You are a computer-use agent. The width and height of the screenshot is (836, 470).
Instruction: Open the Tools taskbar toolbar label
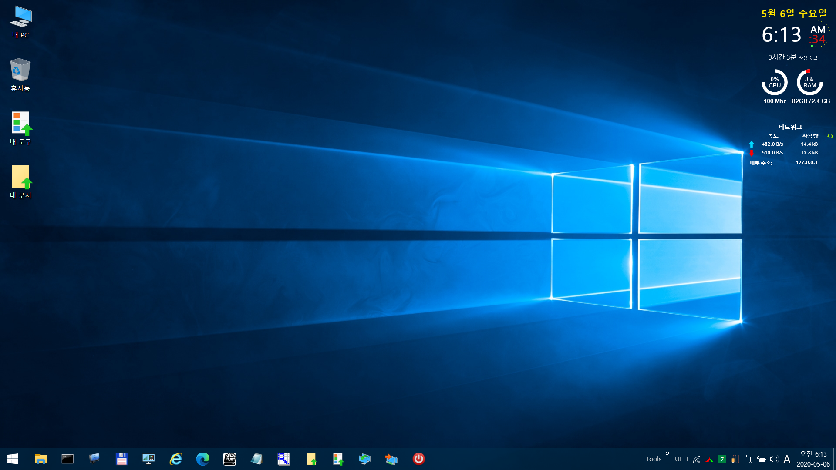coord(654,459)
